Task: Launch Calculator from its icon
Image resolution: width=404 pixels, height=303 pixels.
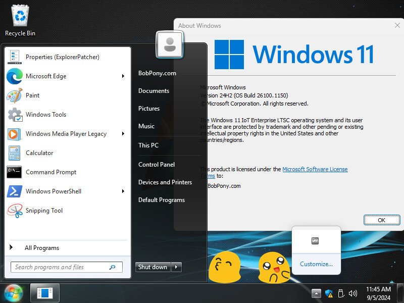Action: pos(14,153)
